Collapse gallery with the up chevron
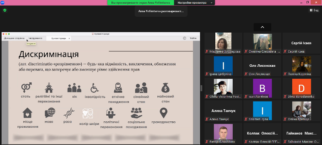Image resolution: width=322 pixels, height=145 pixels. 262,27
